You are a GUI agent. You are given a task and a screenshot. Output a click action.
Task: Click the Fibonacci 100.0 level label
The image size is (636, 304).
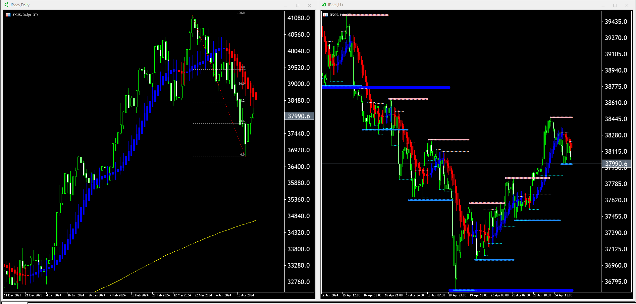pyautogui.click(x=241, y=13)
